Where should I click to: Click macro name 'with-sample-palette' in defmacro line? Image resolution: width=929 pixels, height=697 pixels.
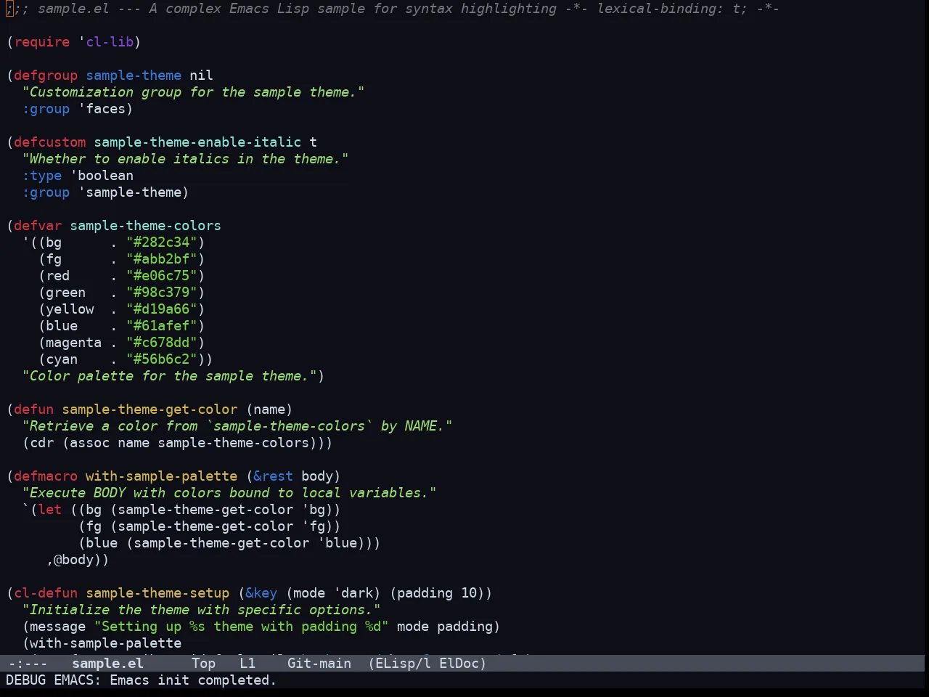pos(162,476)
